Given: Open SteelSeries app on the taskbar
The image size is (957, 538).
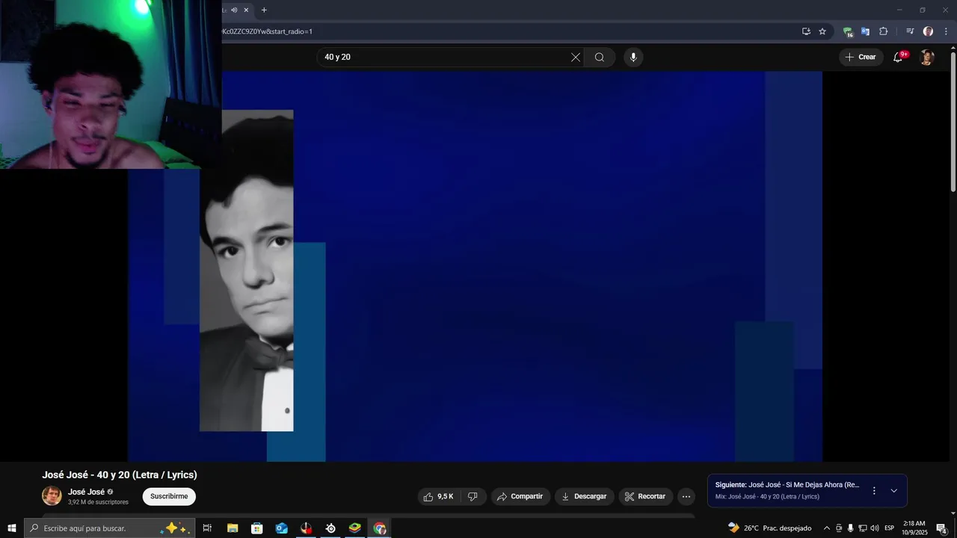Looking at the screenshot, I should pyautogui.click(x=330, y=528).
